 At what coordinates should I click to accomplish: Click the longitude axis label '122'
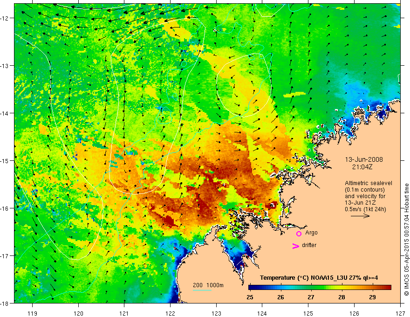pos(170,313)
